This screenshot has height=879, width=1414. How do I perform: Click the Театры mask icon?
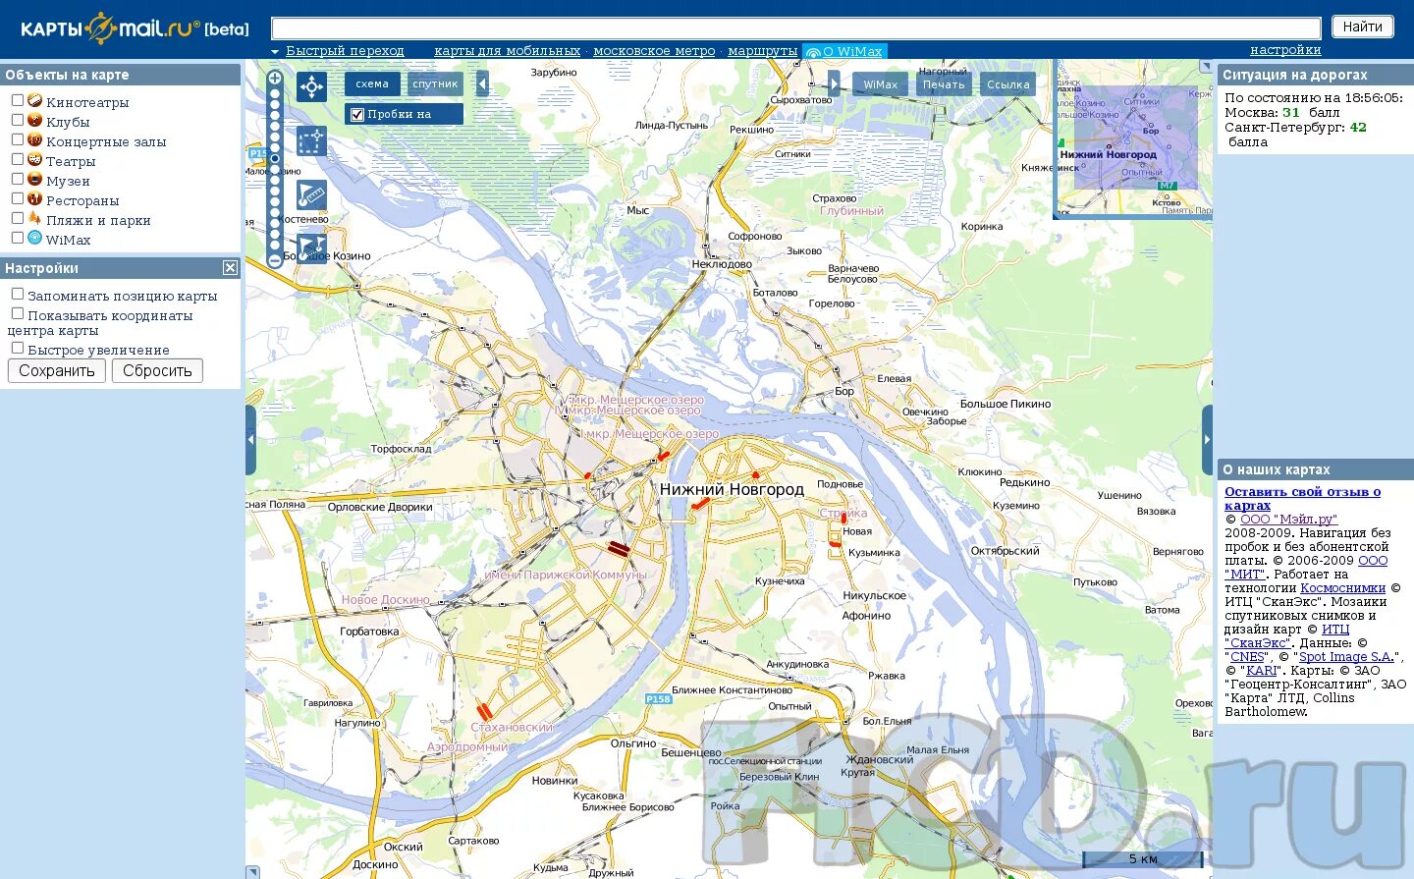pyautogui.click(x=34, y=159)
